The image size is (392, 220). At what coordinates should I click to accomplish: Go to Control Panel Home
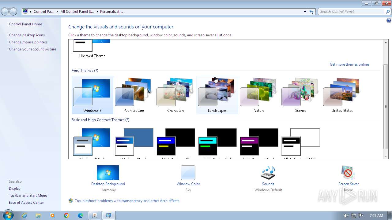25,24
